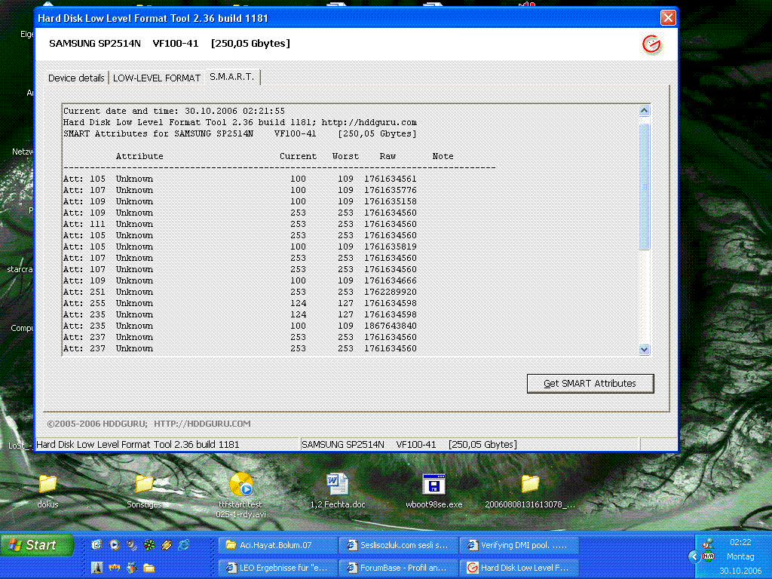The width and height of the screenshot is (772, 579).
Task: Click the colorful shield icon in Quick Launch
Action: click(x=131, y=568)
